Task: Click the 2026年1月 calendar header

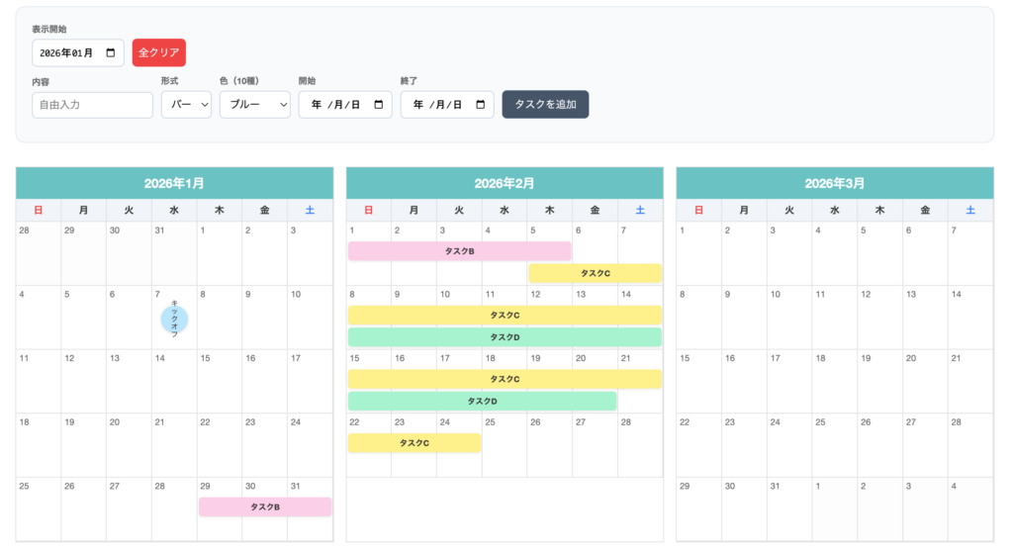Action: coord(174,183)
